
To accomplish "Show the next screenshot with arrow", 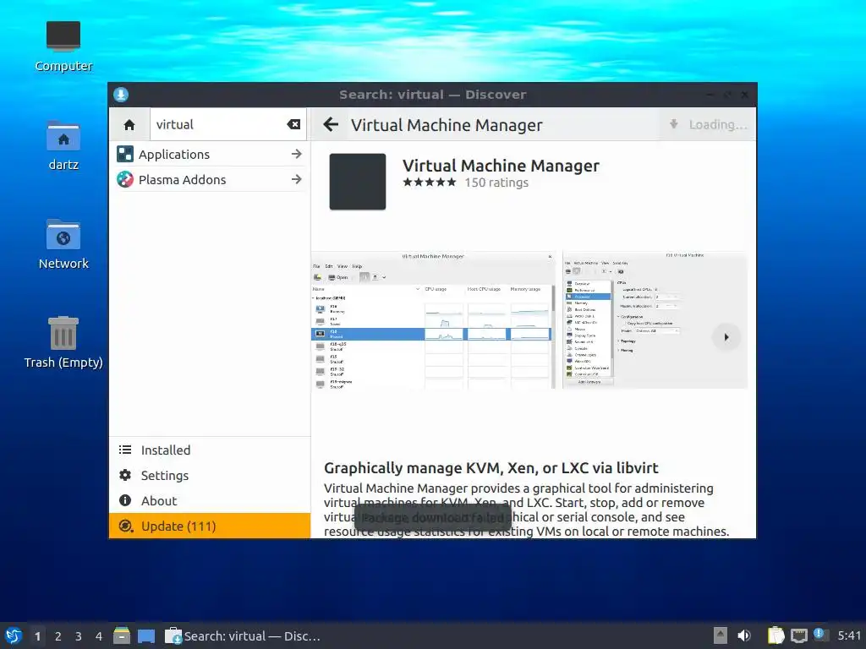I will tap(726, 337).
